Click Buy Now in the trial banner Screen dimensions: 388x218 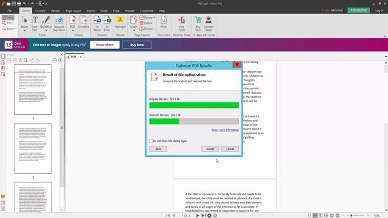click(x=137, y=45)
